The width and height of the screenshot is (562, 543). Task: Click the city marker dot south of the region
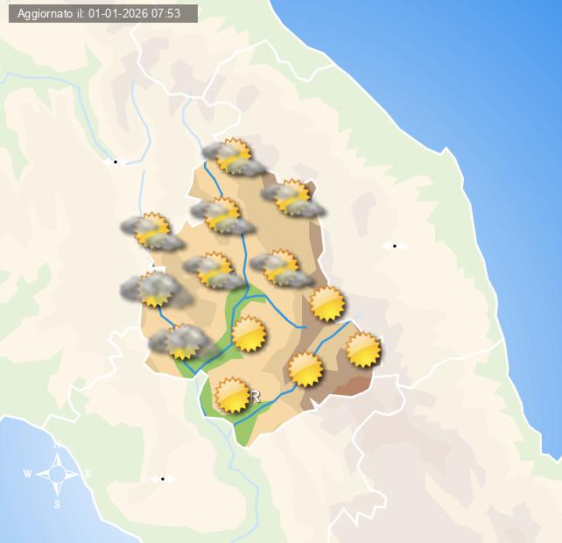click(162, 479)
